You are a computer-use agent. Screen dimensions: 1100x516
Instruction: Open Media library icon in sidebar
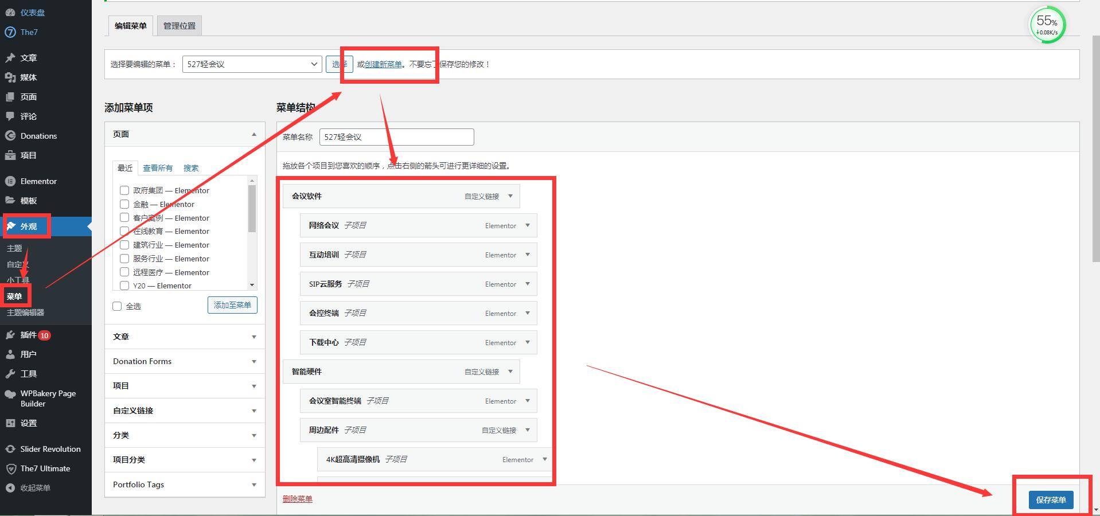click(x=10, y=77)
